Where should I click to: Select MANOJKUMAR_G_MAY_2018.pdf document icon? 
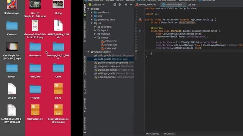point(12,110)
